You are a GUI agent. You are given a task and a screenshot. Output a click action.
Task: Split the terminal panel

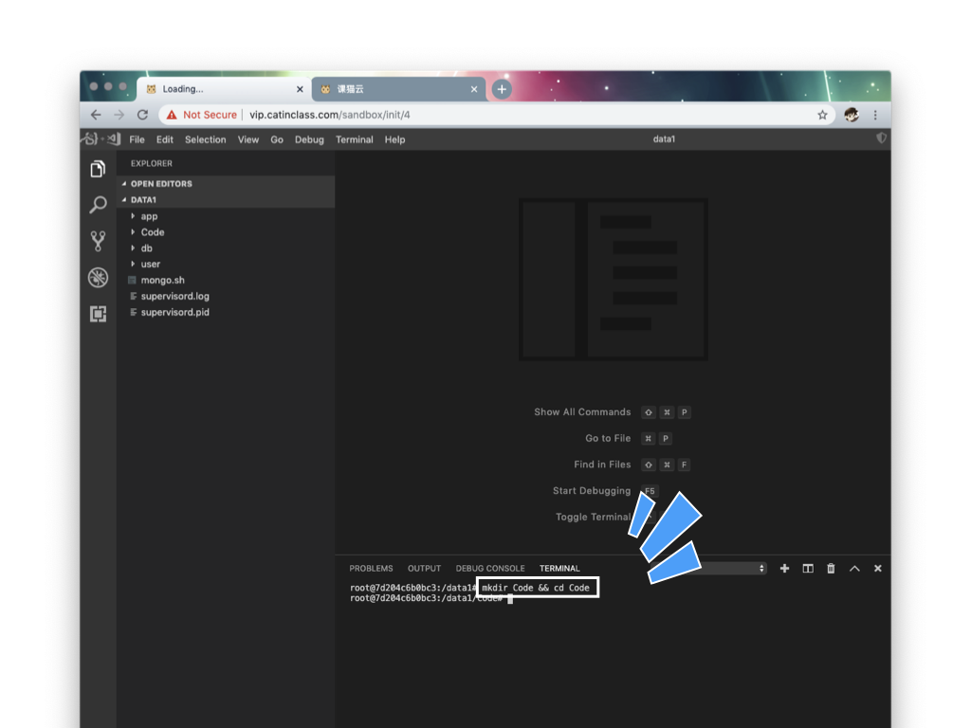[x=808, y=569]
